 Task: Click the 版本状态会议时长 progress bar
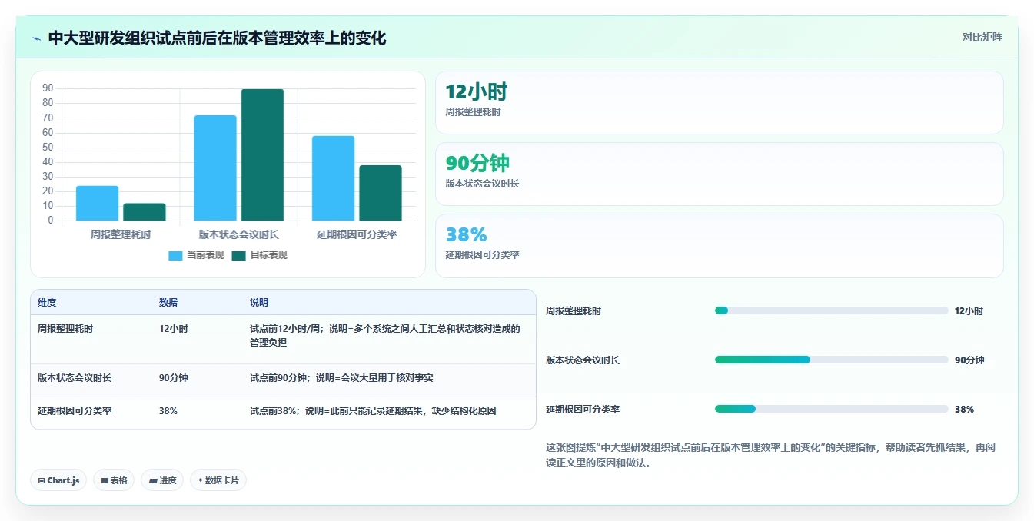point(831,360)
